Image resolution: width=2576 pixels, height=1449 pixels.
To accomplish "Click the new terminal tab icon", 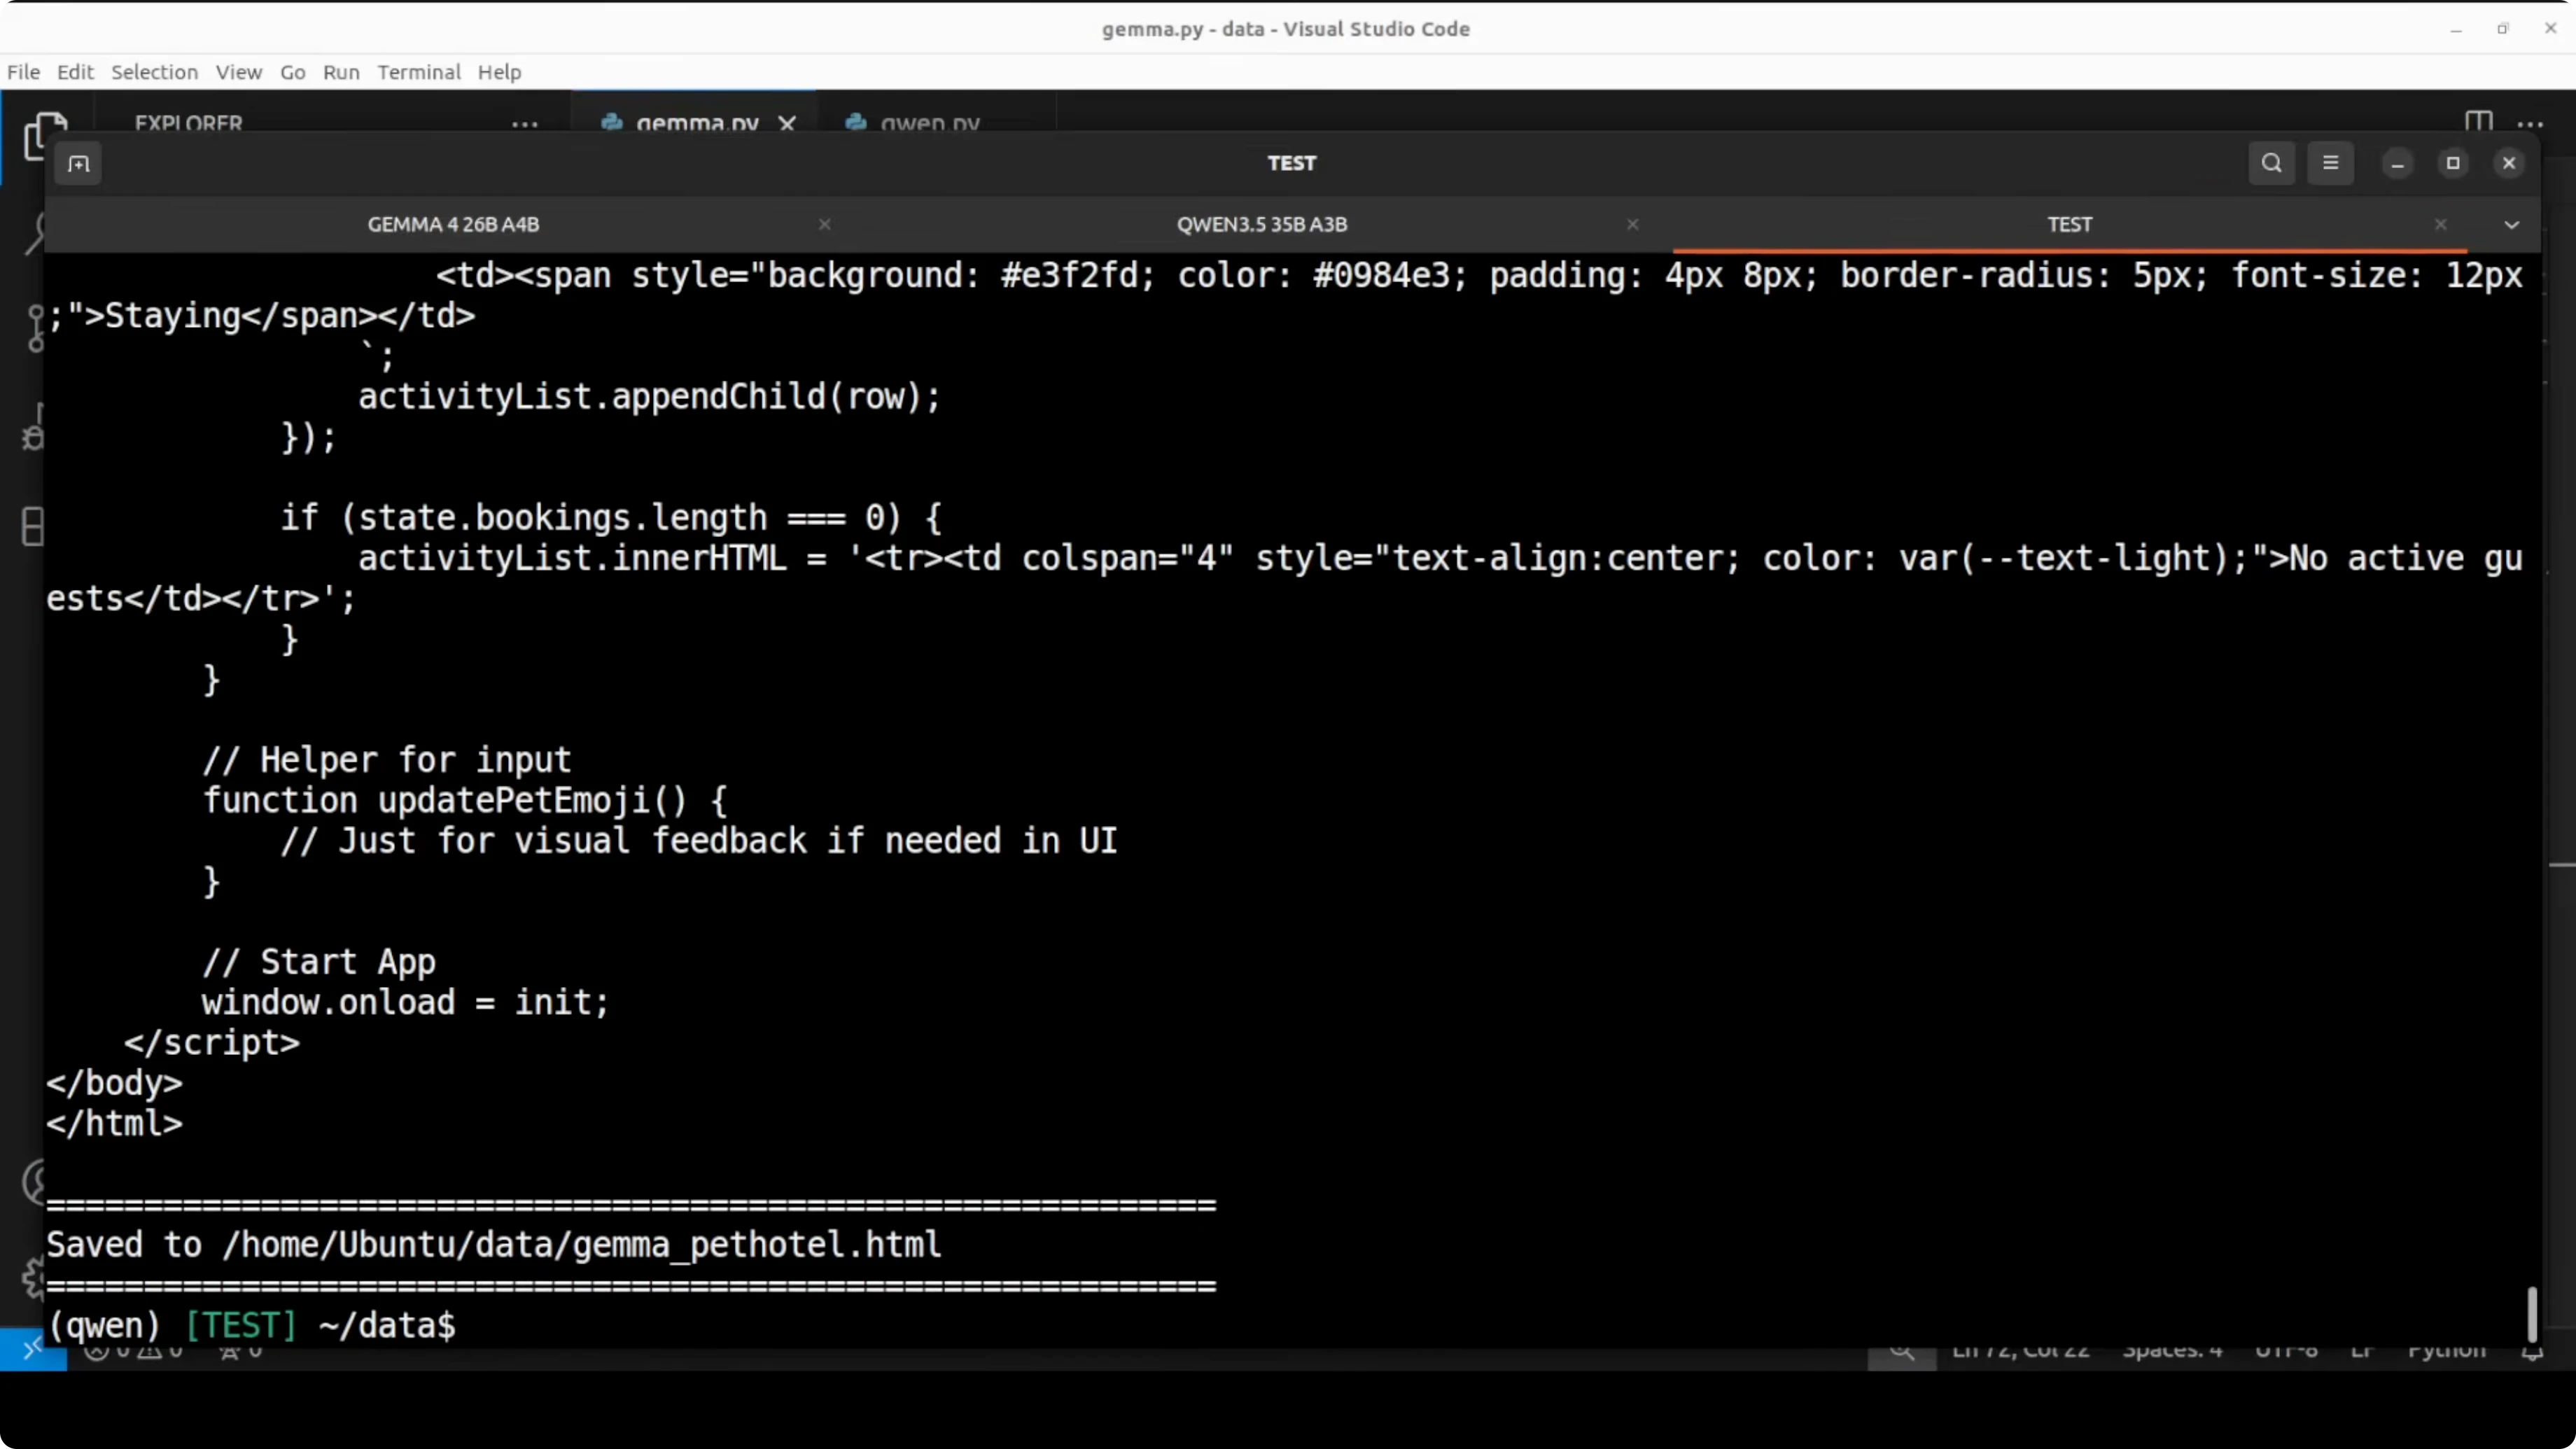I will click(x=78, y=163).
